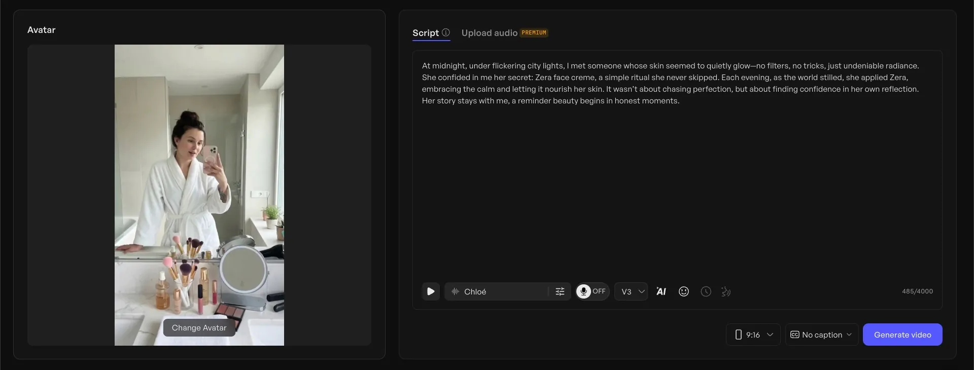Open the No caption dropdown
The width and height of the screenshot is (974, 370).
click(822, 335)
